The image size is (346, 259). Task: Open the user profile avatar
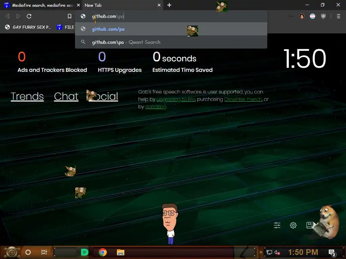[x=302, y=16]
